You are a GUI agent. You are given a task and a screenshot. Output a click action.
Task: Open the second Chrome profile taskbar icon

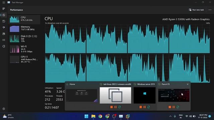coord(107,116)
